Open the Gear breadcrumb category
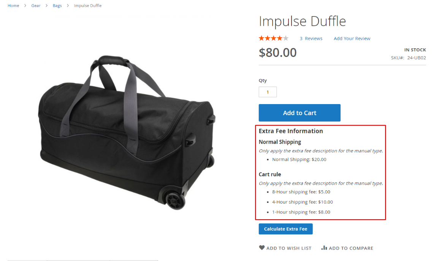This screenshot has width=439, height=261. (x=36, y=6)
